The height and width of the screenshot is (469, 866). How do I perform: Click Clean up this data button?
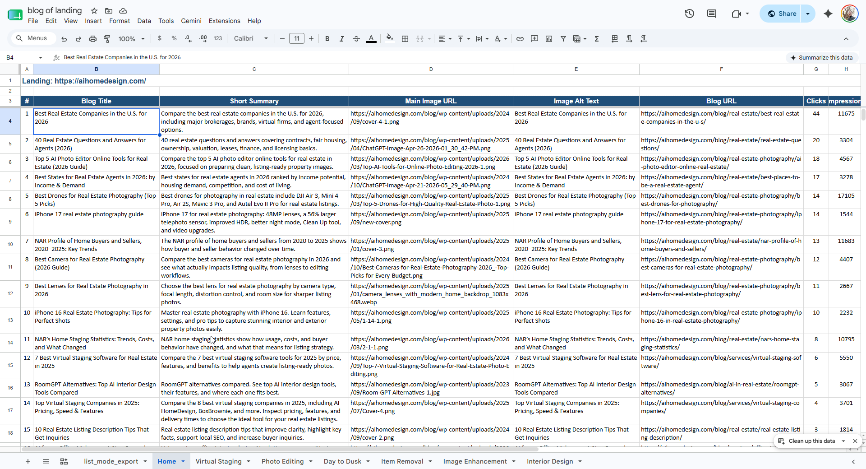[x=806, y=441]
